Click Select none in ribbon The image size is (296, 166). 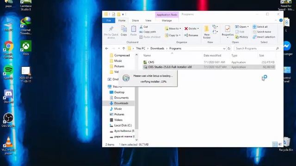[x=262, y=32]
